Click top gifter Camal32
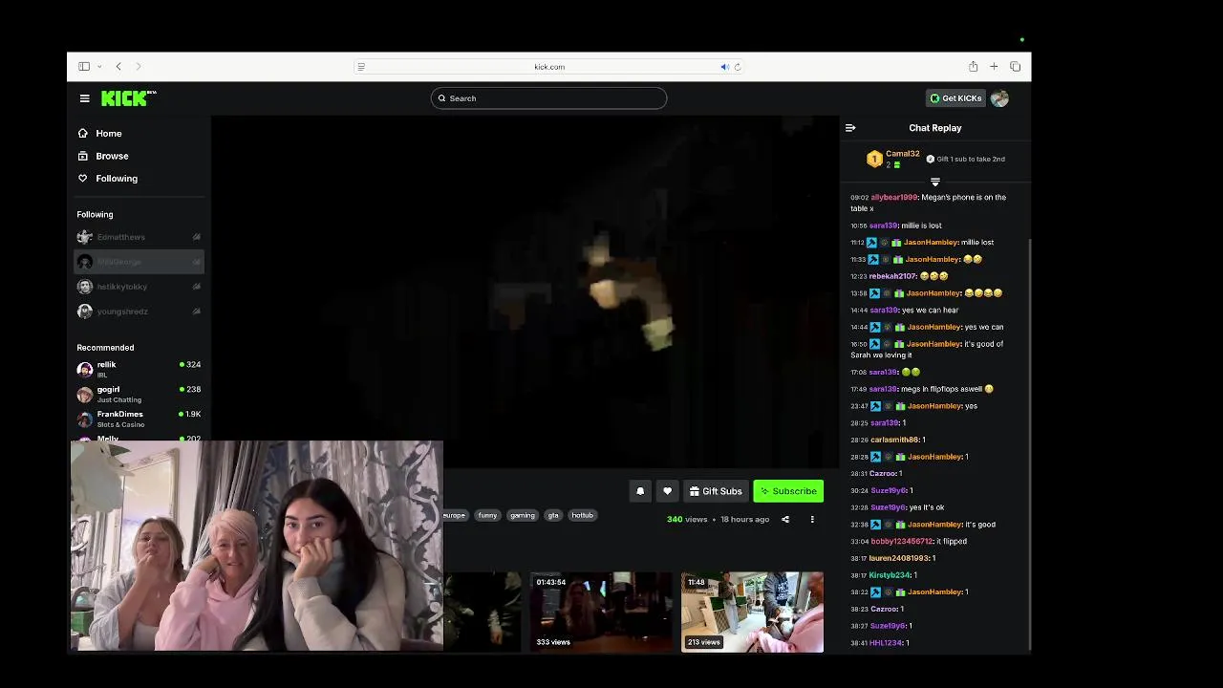1223x688 pixels. coord(902,154)
